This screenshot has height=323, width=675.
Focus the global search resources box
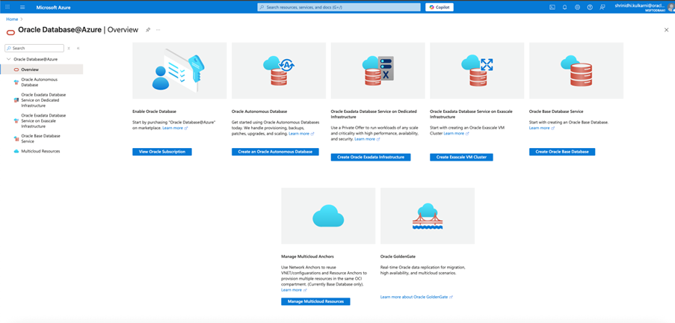pyautogui.click(x=339, y=7)
